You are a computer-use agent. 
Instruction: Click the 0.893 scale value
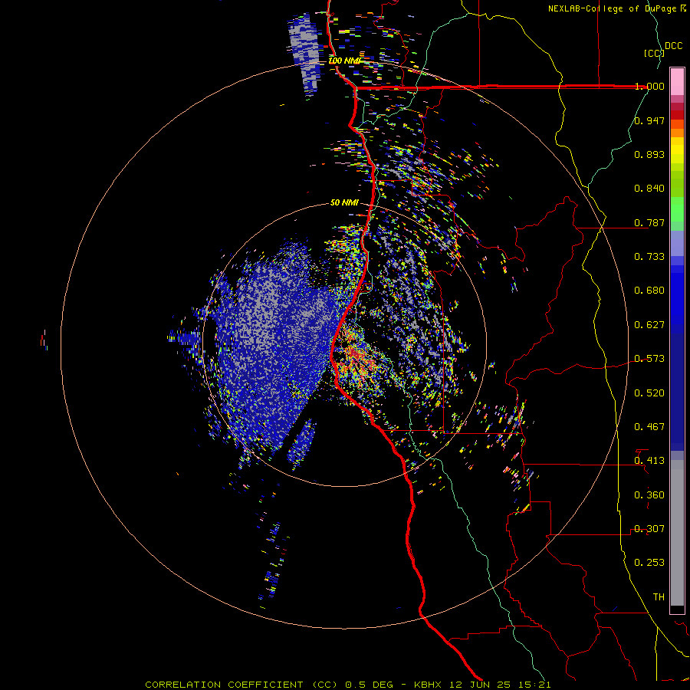pos(649,154)
